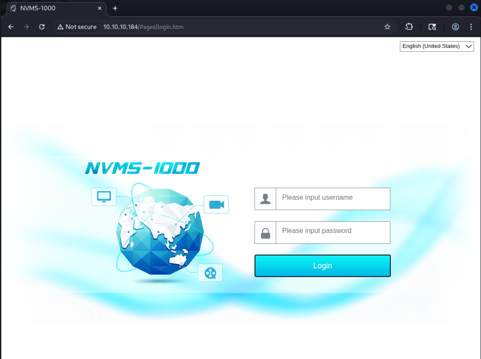Focus the password input field
Screen dimensions: 481x359
(x=333, y=233)
